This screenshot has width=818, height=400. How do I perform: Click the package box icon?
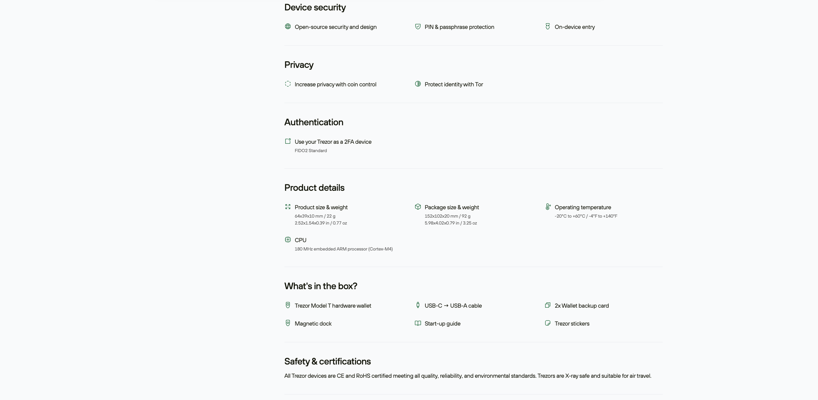point(418,207)
